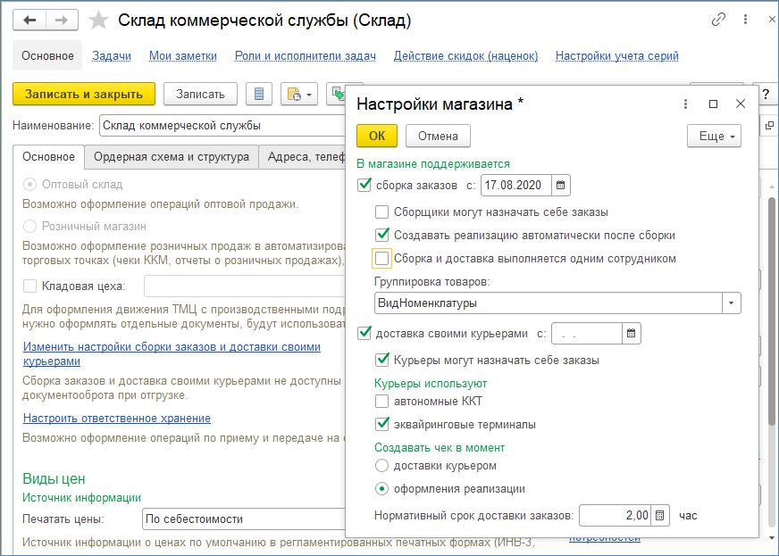Click the back navigation arrow

pyautogui.click(x=29, y=20)
